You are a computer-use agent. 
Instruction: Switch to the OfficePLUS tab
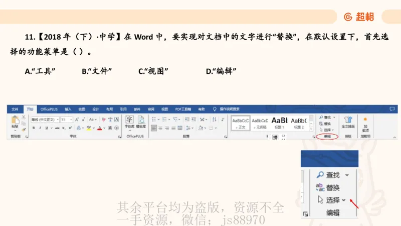[x=49, y=109]
